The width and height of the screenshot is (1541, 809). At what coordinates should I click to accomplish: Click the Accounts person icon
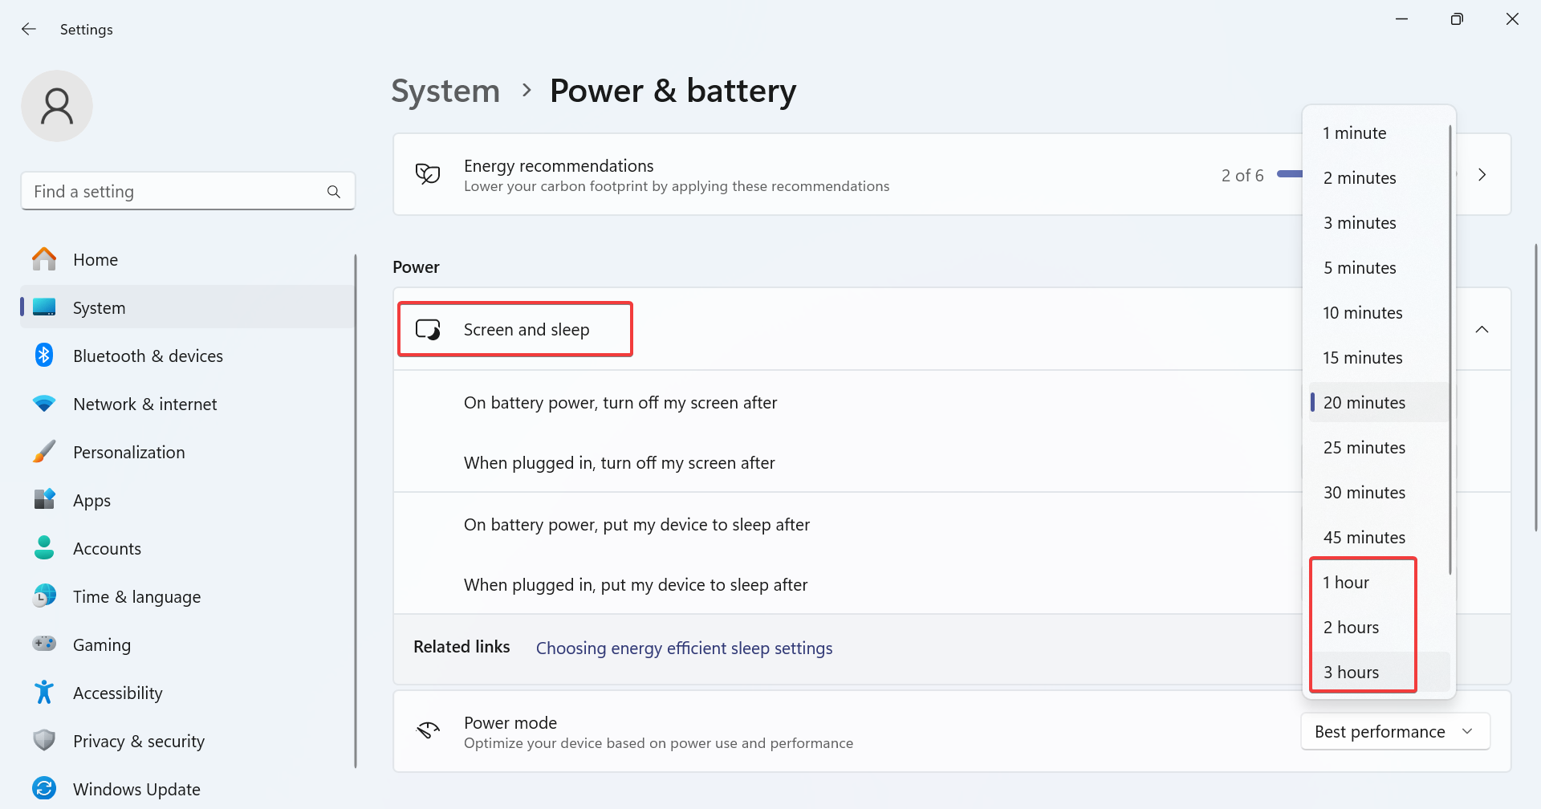click(x=44, y=548)
